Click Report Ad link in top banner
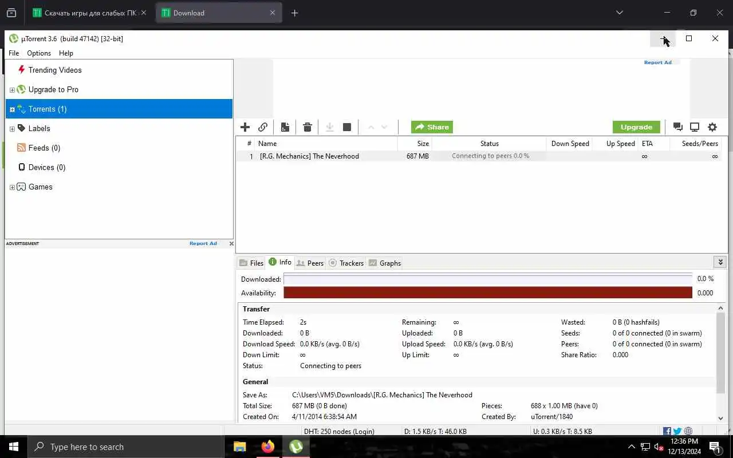The image size is (733, 458). 657,62
